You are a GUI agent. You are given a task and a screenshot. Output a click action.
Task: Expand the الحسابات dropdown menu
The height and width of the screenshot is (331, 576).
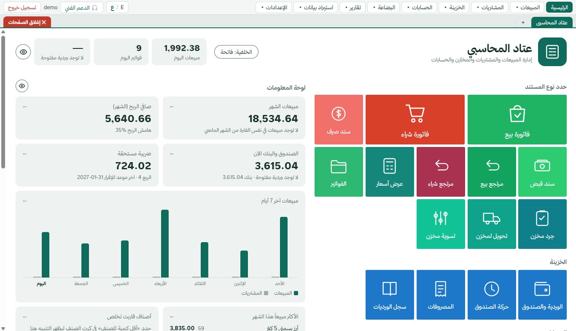[x=419, y=7]
